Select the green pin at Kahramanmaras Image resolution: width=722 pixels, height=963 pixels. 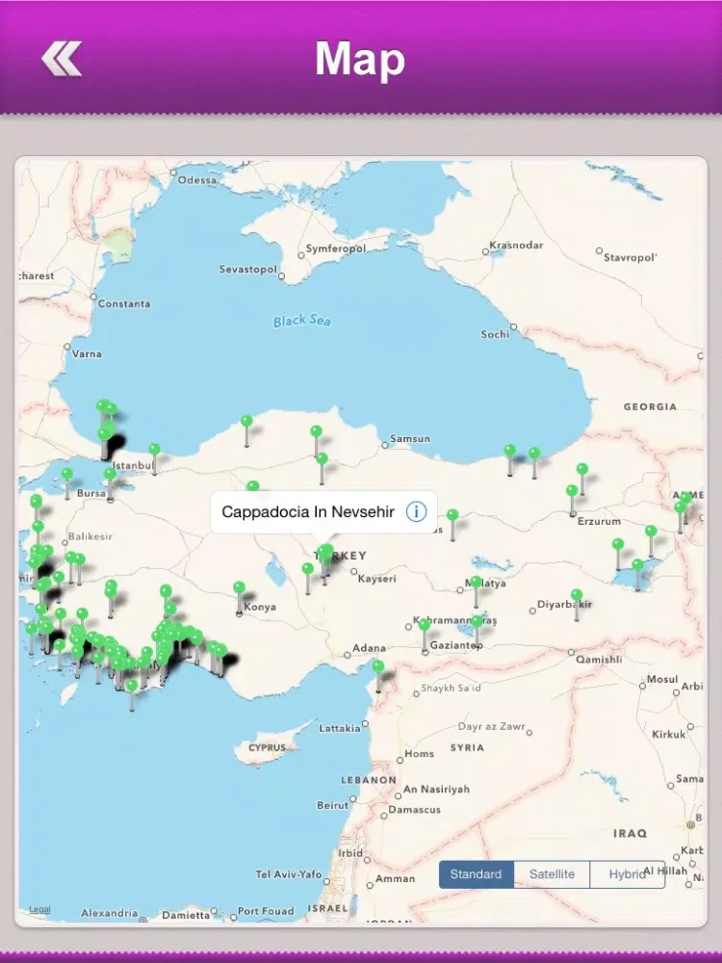(x=425, y=625)
